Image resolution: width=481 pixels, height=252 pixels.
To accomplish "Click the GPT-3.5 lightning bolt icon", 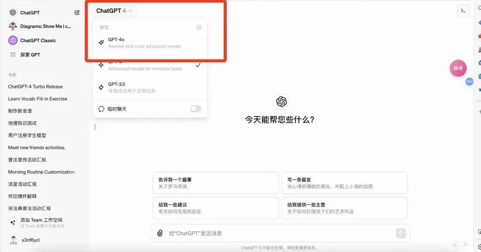I will tap(101, 87).
